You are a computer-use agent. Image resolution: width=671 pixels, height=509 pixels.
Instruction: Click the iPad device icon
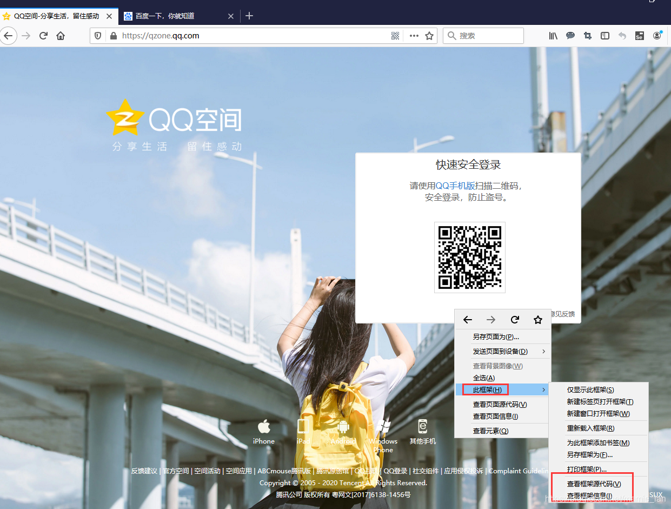click(x=303, y=426)
